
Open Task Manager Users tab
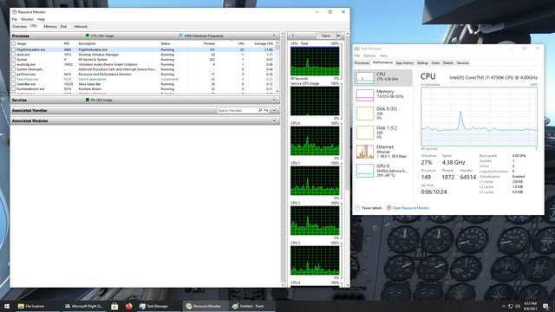pos(435,63)
